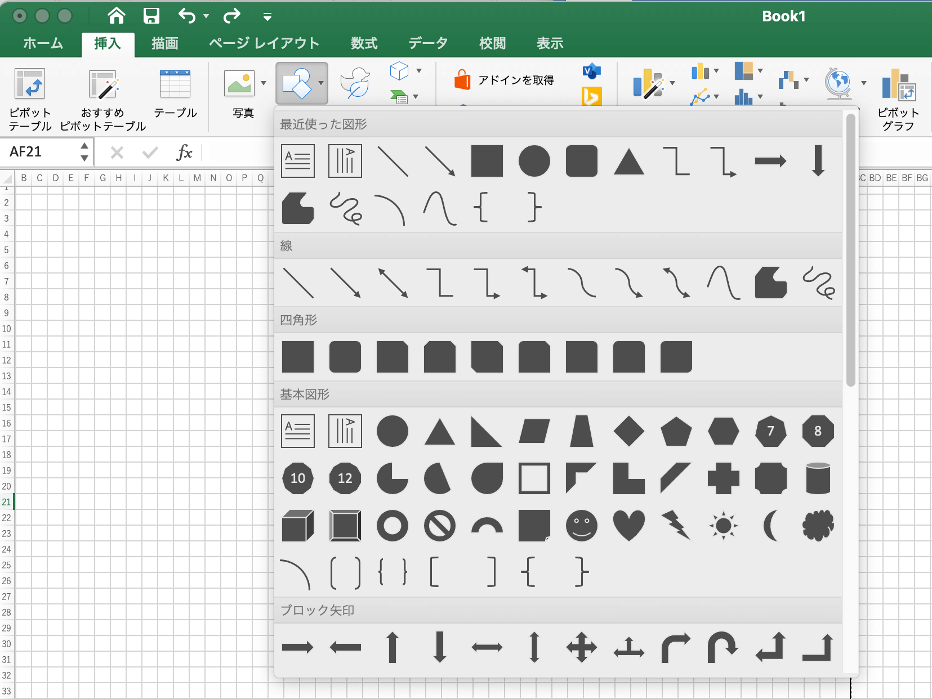The image size is (932, 699).
Task: Choose the lightning bolt shape
Action: (676, 526)
